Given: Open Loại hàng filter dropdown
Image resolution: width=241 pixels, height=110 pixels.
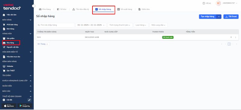Looking at the screenshot, I should [141, 25].
